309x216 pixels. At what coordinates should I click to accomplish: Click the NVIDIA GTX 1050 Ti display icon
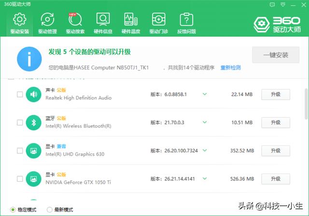coord(33,179)
